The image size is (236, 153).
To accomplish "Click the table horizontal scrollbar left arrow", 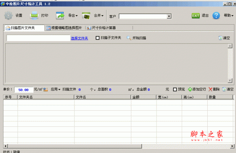I will [6, 146].
